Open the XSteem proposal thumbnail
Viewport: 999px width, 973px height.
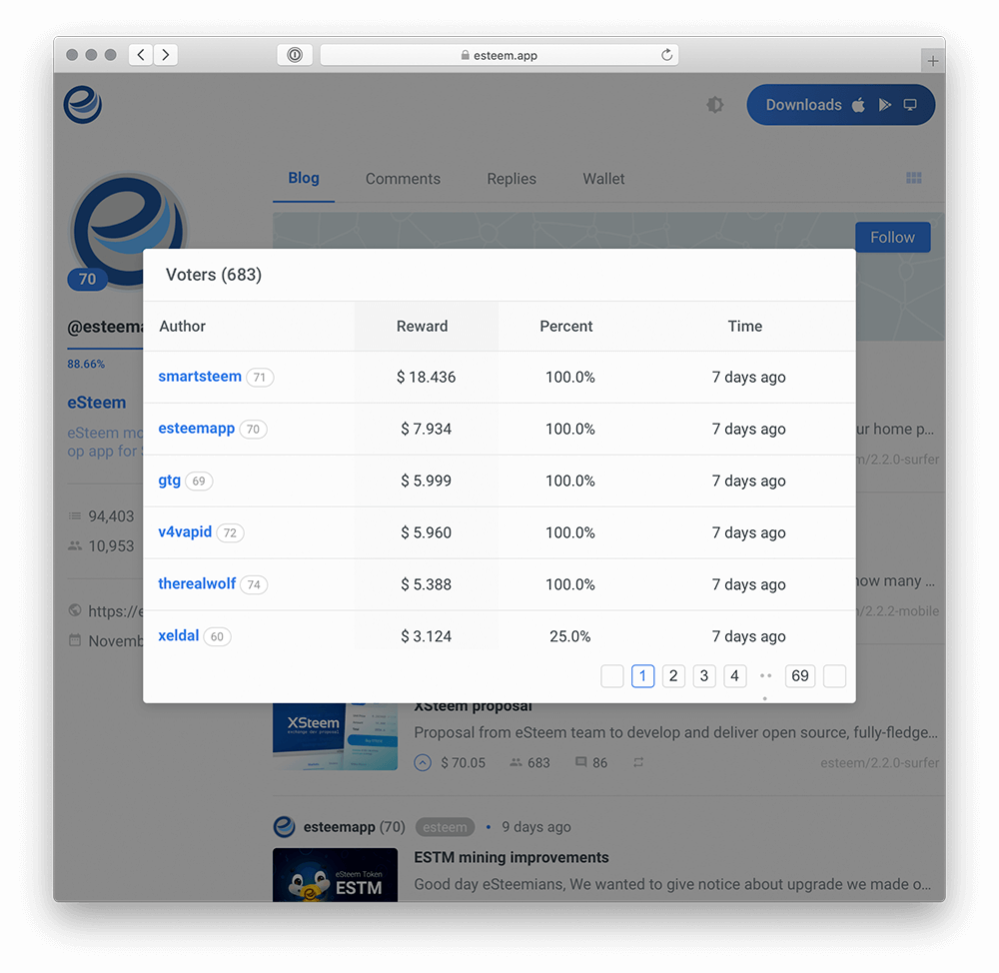click(335, 736)
